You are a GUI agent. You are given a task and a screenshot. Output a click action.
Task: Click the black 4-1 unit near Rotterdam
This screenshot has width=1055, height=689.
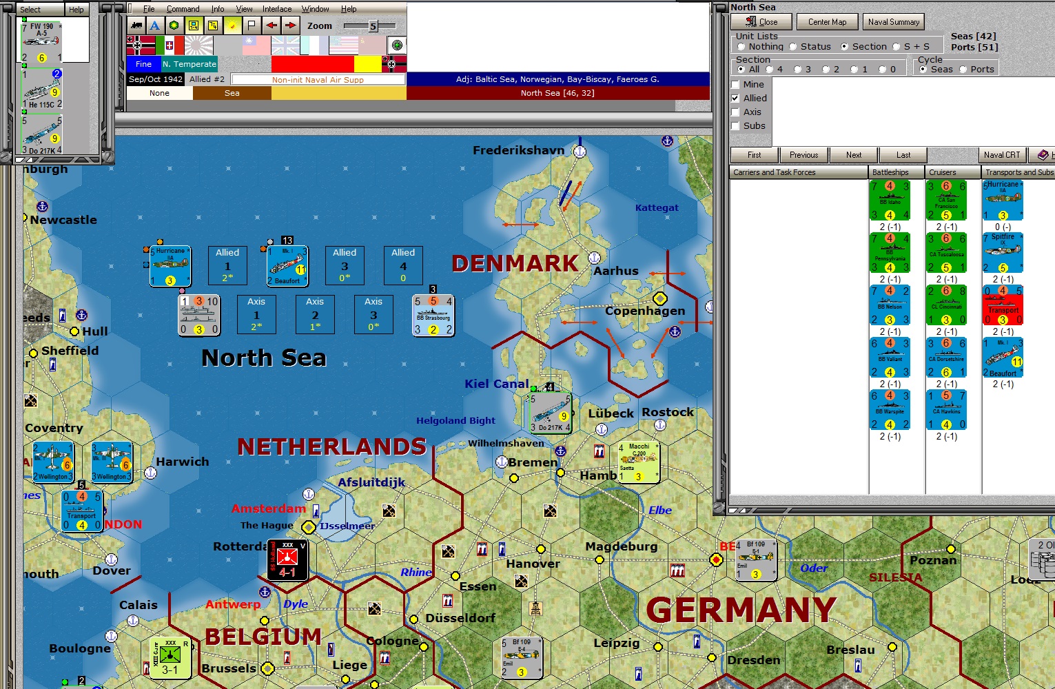tap(287, 559)
